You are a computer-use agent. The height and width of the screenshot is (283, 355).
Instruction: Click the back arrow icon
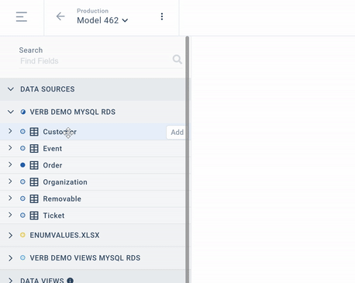coord(60,16)
